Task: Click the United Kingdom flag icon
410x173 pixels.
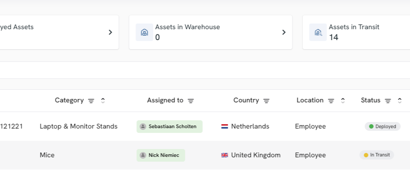Action: (225, 155)
